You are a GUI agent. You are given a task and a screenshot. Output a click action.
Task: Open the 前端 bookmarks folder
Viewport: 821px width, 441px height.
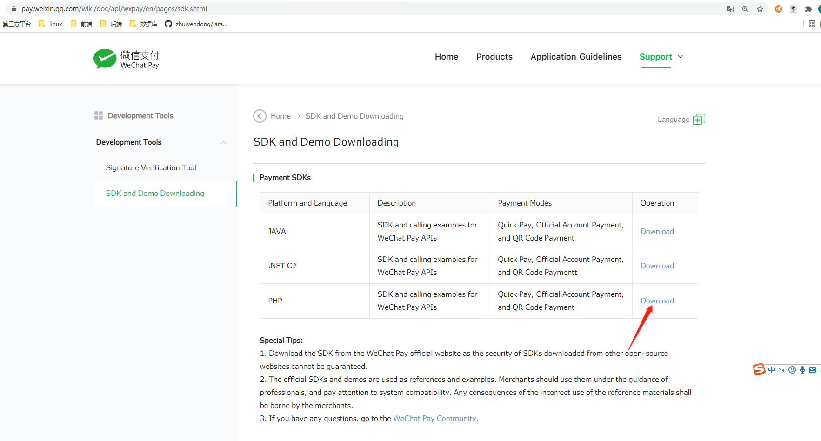pos(81,24)
